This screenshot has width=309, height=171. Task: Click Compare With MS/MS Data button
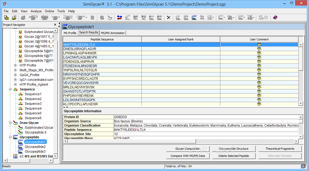(x=188, y=156)
